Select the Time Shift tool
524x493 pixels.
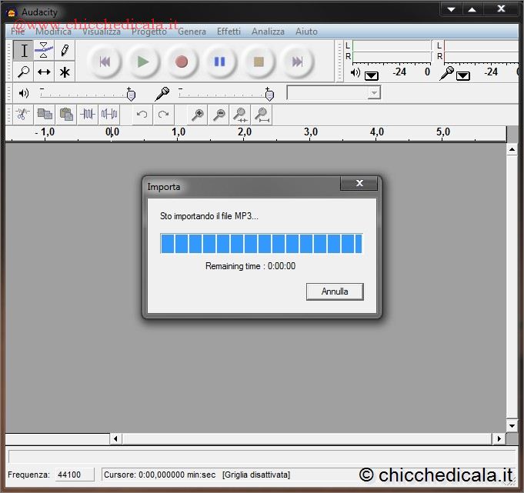(44, 72)
